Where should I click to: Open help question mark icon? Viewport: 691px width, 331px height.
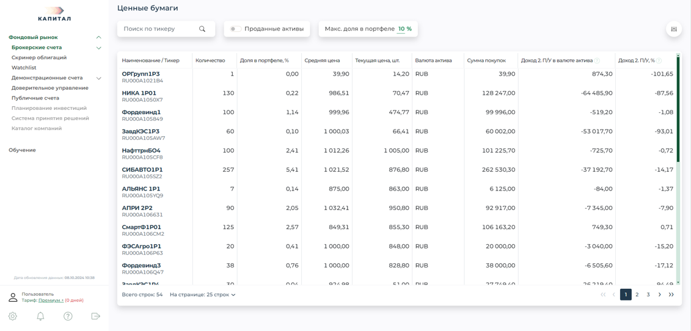pyautogui.click(x=68, y=316)
